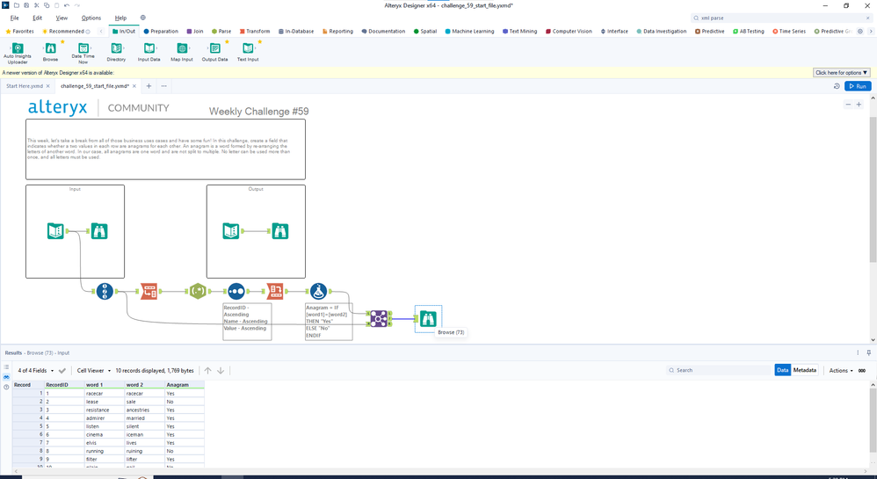The height and width of the screenshot is (479, 877).
Task: Open the Start Here.yxmd tab
Action: [x=25, y=86]
